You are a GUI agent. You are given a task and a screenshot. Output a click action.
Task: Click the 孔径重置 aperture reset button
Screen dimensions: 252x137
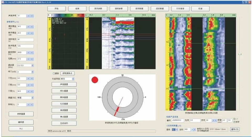tap(64, 104)
